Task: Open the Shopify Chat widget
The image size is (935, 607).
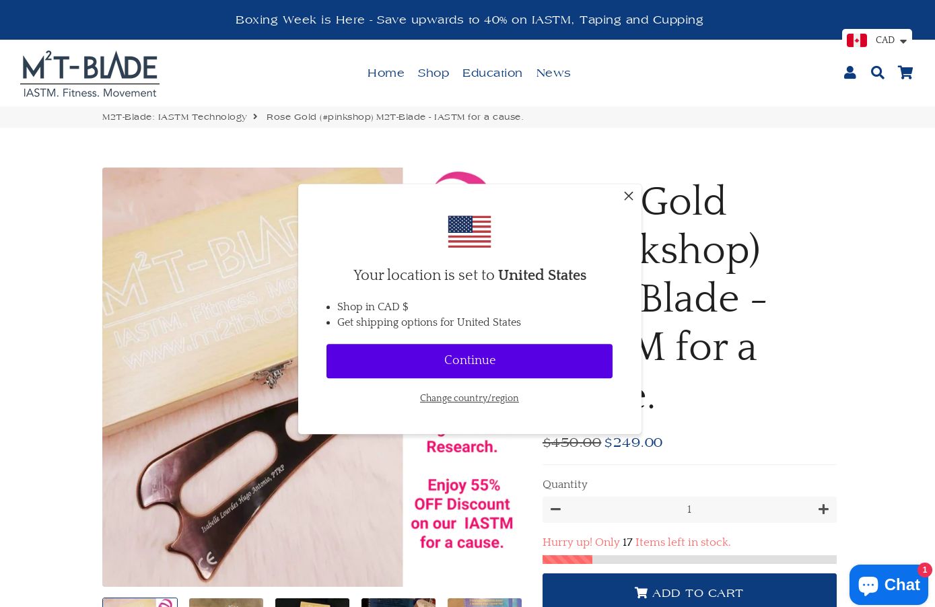Action: [889, 585]
